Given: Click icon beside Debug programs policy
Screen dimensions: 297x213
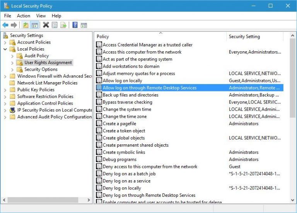Looking at the screenshot, I should tap(99, 159).
